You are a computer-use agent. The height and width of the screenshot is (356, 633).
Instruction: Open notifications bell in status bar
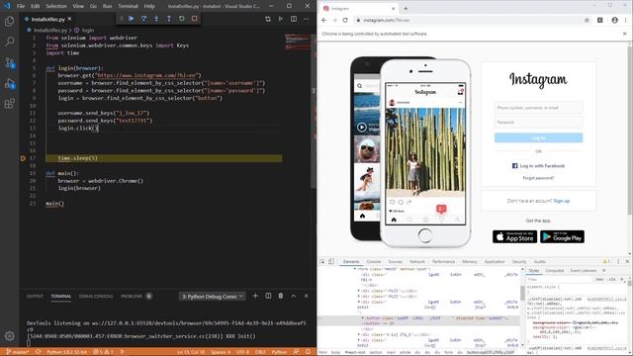pyautogui.click(x=308, y=352)
